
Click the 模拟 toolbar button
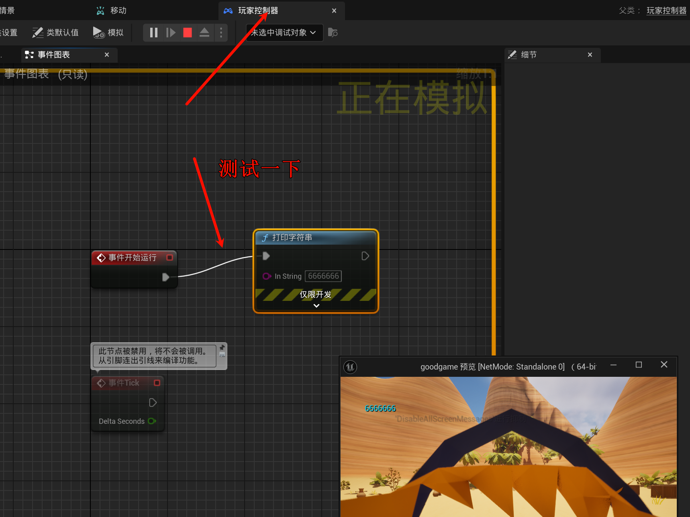(x=108, y=33)
